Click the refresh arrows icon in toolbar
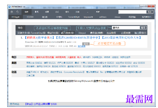The image size is (158, 108). click(x=18, y=12)
